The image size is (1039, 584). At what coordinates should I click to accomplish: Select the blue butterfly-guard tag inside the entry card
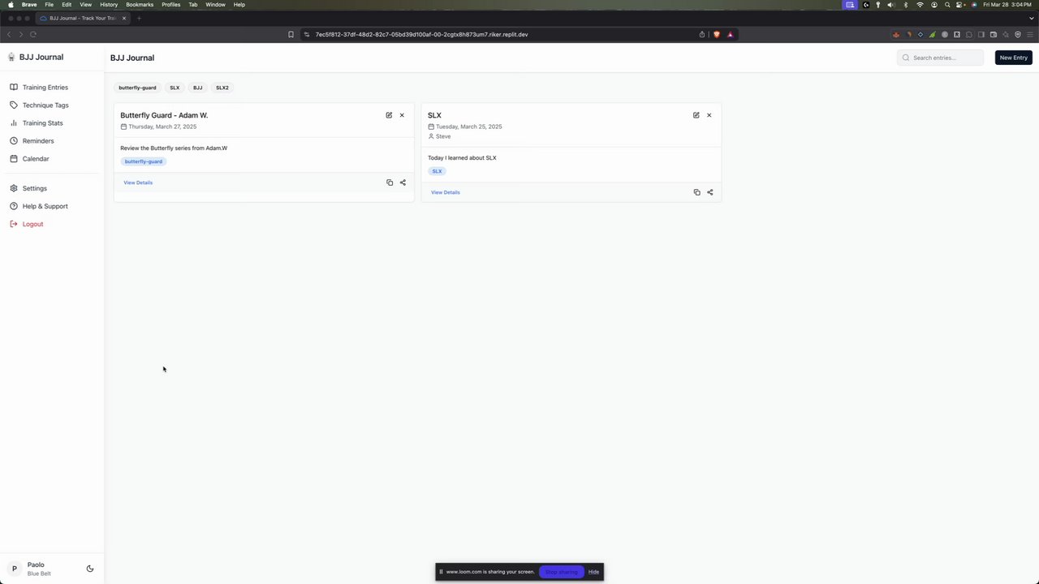click(x=144, y=161)
